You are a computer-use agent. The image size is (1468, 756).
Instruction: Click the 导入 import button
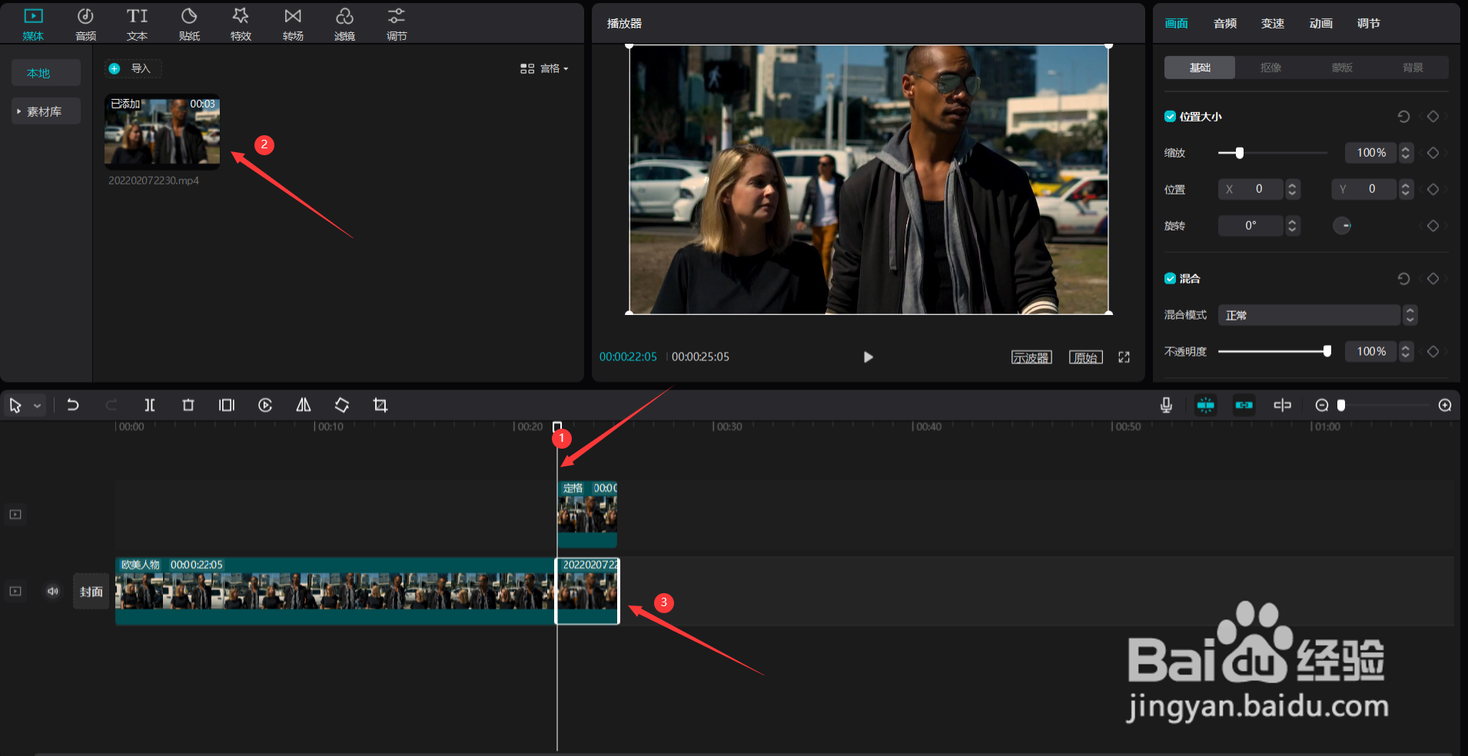[134, 68]
